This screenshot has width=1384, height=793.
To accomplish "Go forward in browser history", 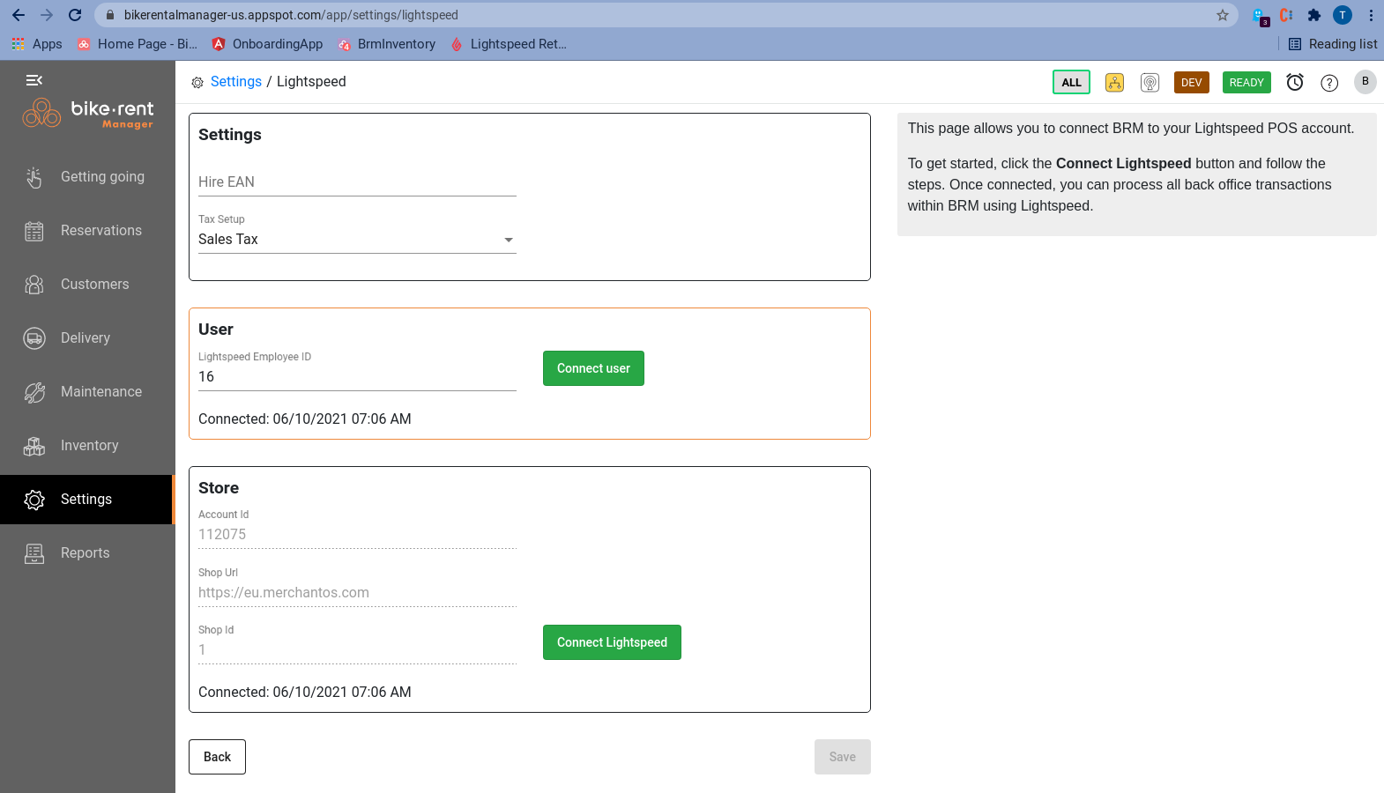I will (x=47, y=15).
